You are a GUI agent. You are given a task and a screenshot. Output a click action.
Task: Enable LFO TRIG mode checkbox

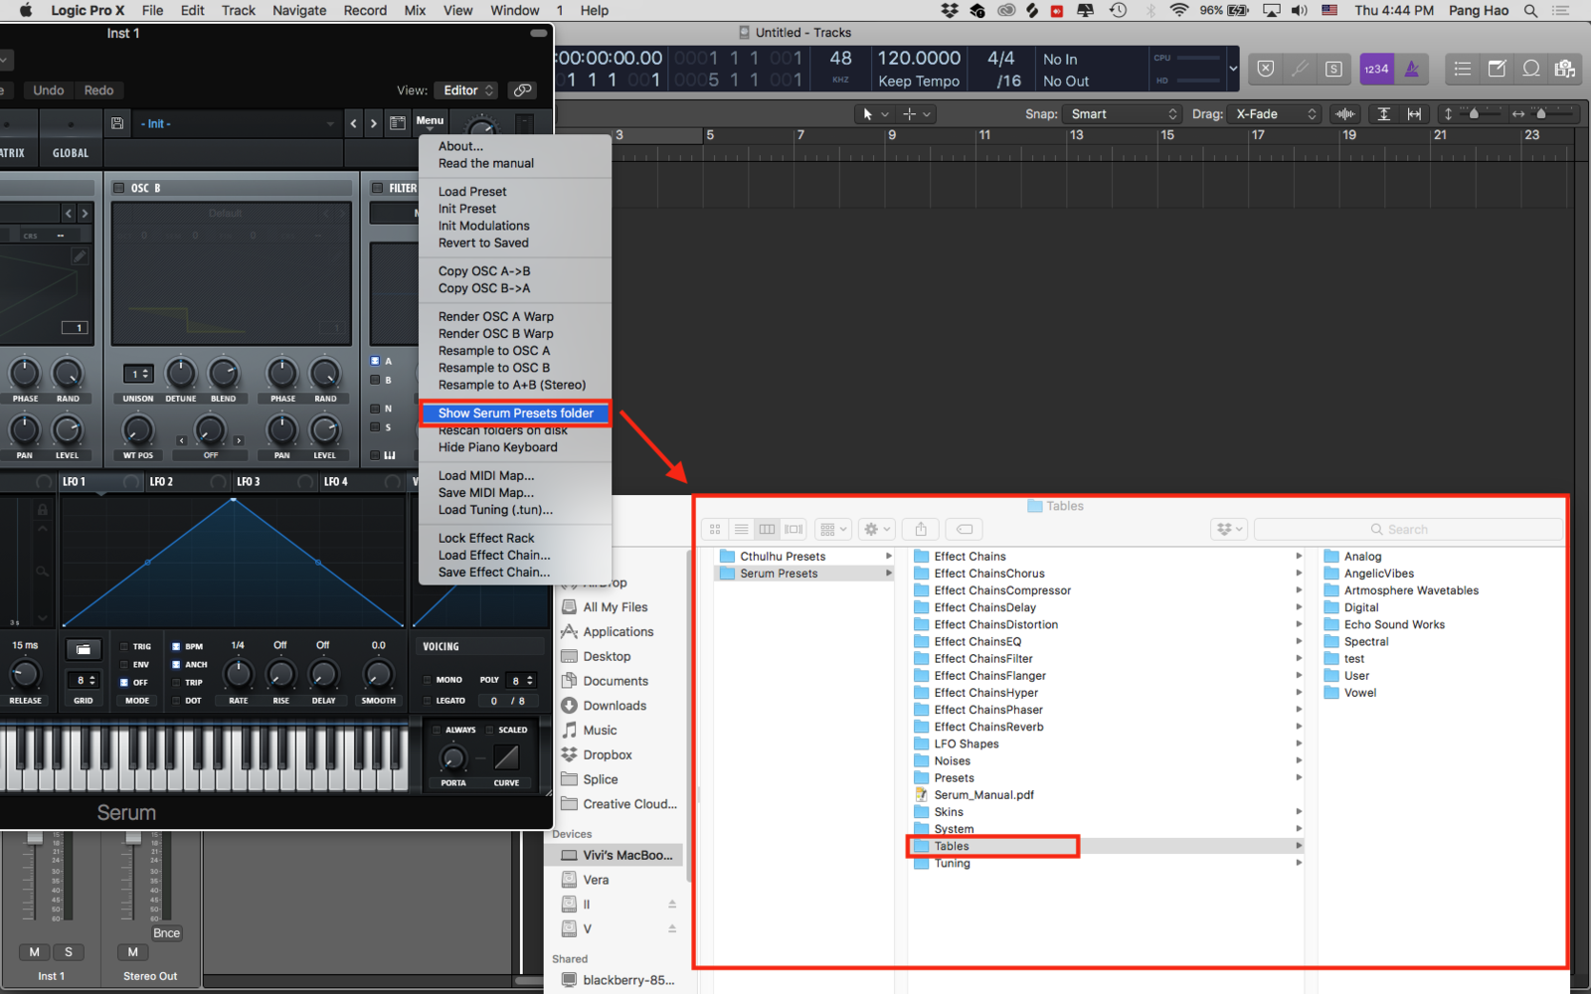coord(124,646)
